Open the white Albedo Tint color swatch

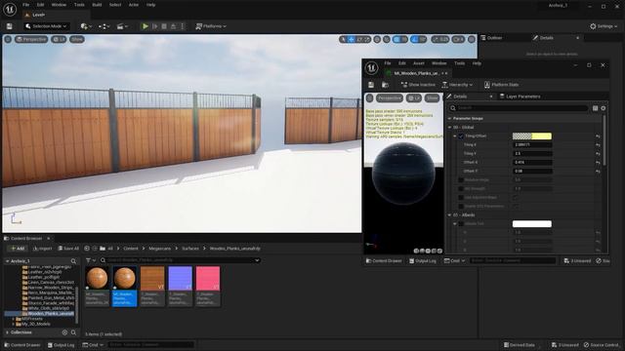pyautogui.click(x=531, y=224)
